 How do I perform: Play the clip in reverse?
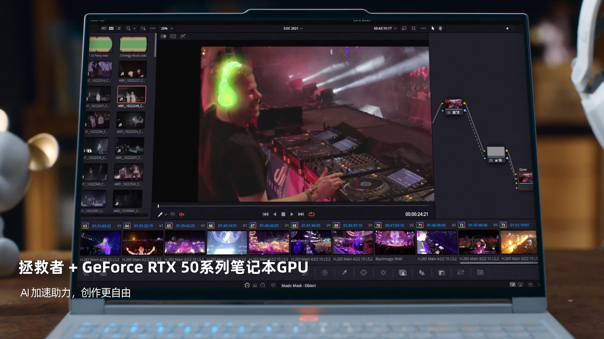pyautogui.click(x=275, y=214)
